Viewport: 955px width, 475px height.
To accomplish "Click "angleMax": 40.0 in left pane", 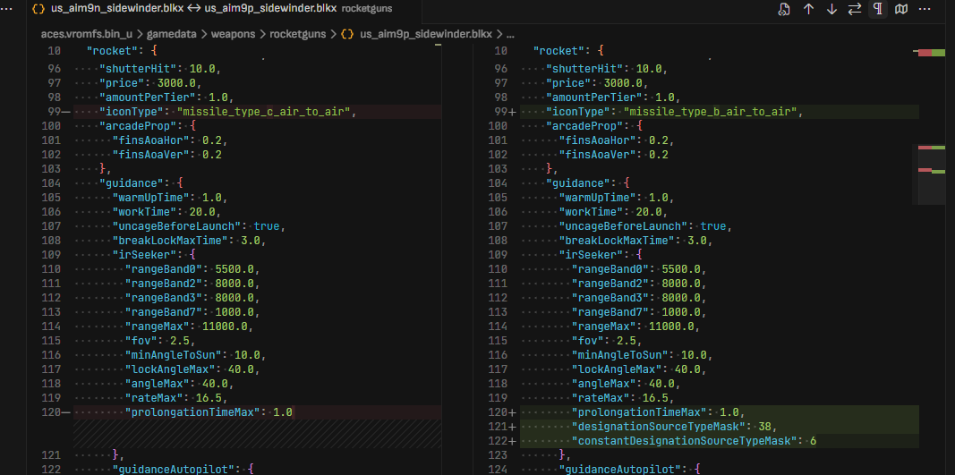I will [180, 384].
